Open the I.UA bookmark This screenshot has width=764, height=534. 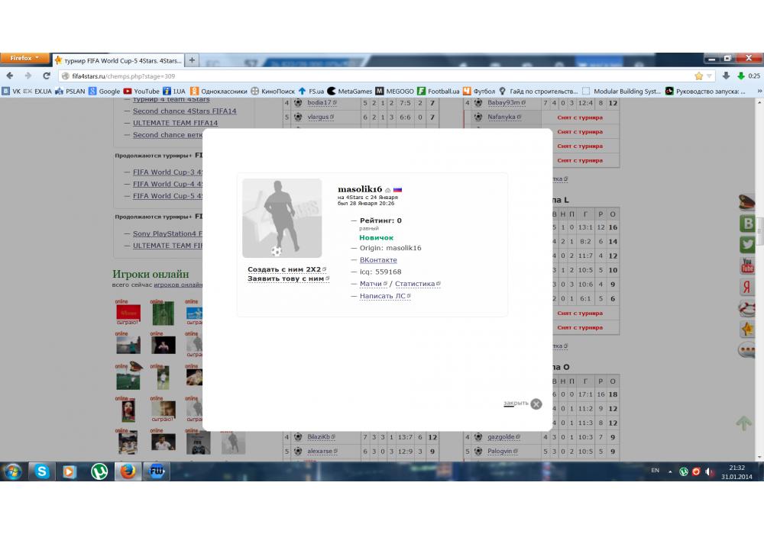click(174, 91)
